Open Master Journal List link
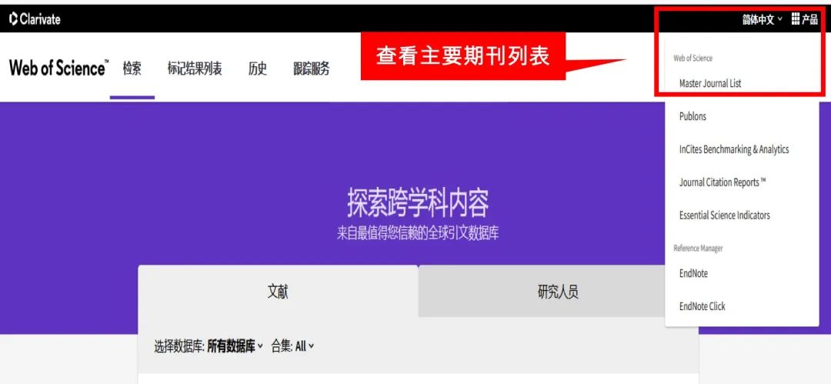This screenshot has height=384, width=831. [x=710, y=83]
